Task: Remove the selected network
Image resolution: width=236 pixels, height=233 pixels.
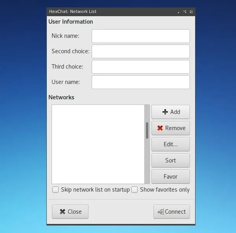Action: click(171, 128)
